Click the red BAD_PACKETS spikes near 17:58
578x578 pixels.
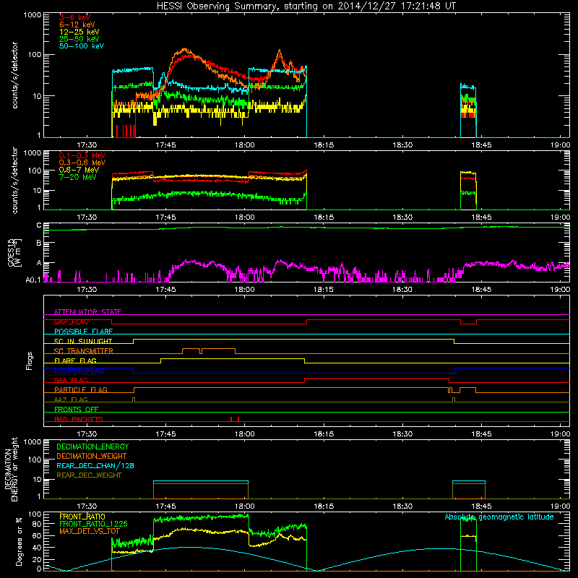click(x=235, y=419)
